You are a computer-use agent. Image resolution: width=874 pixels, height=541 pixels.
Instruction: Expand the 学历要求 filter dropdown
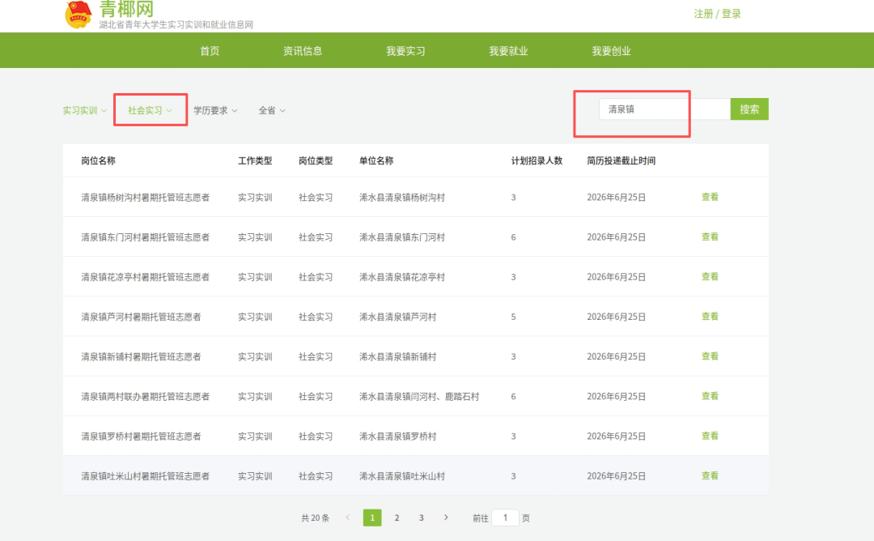click(x=215, y=110)
